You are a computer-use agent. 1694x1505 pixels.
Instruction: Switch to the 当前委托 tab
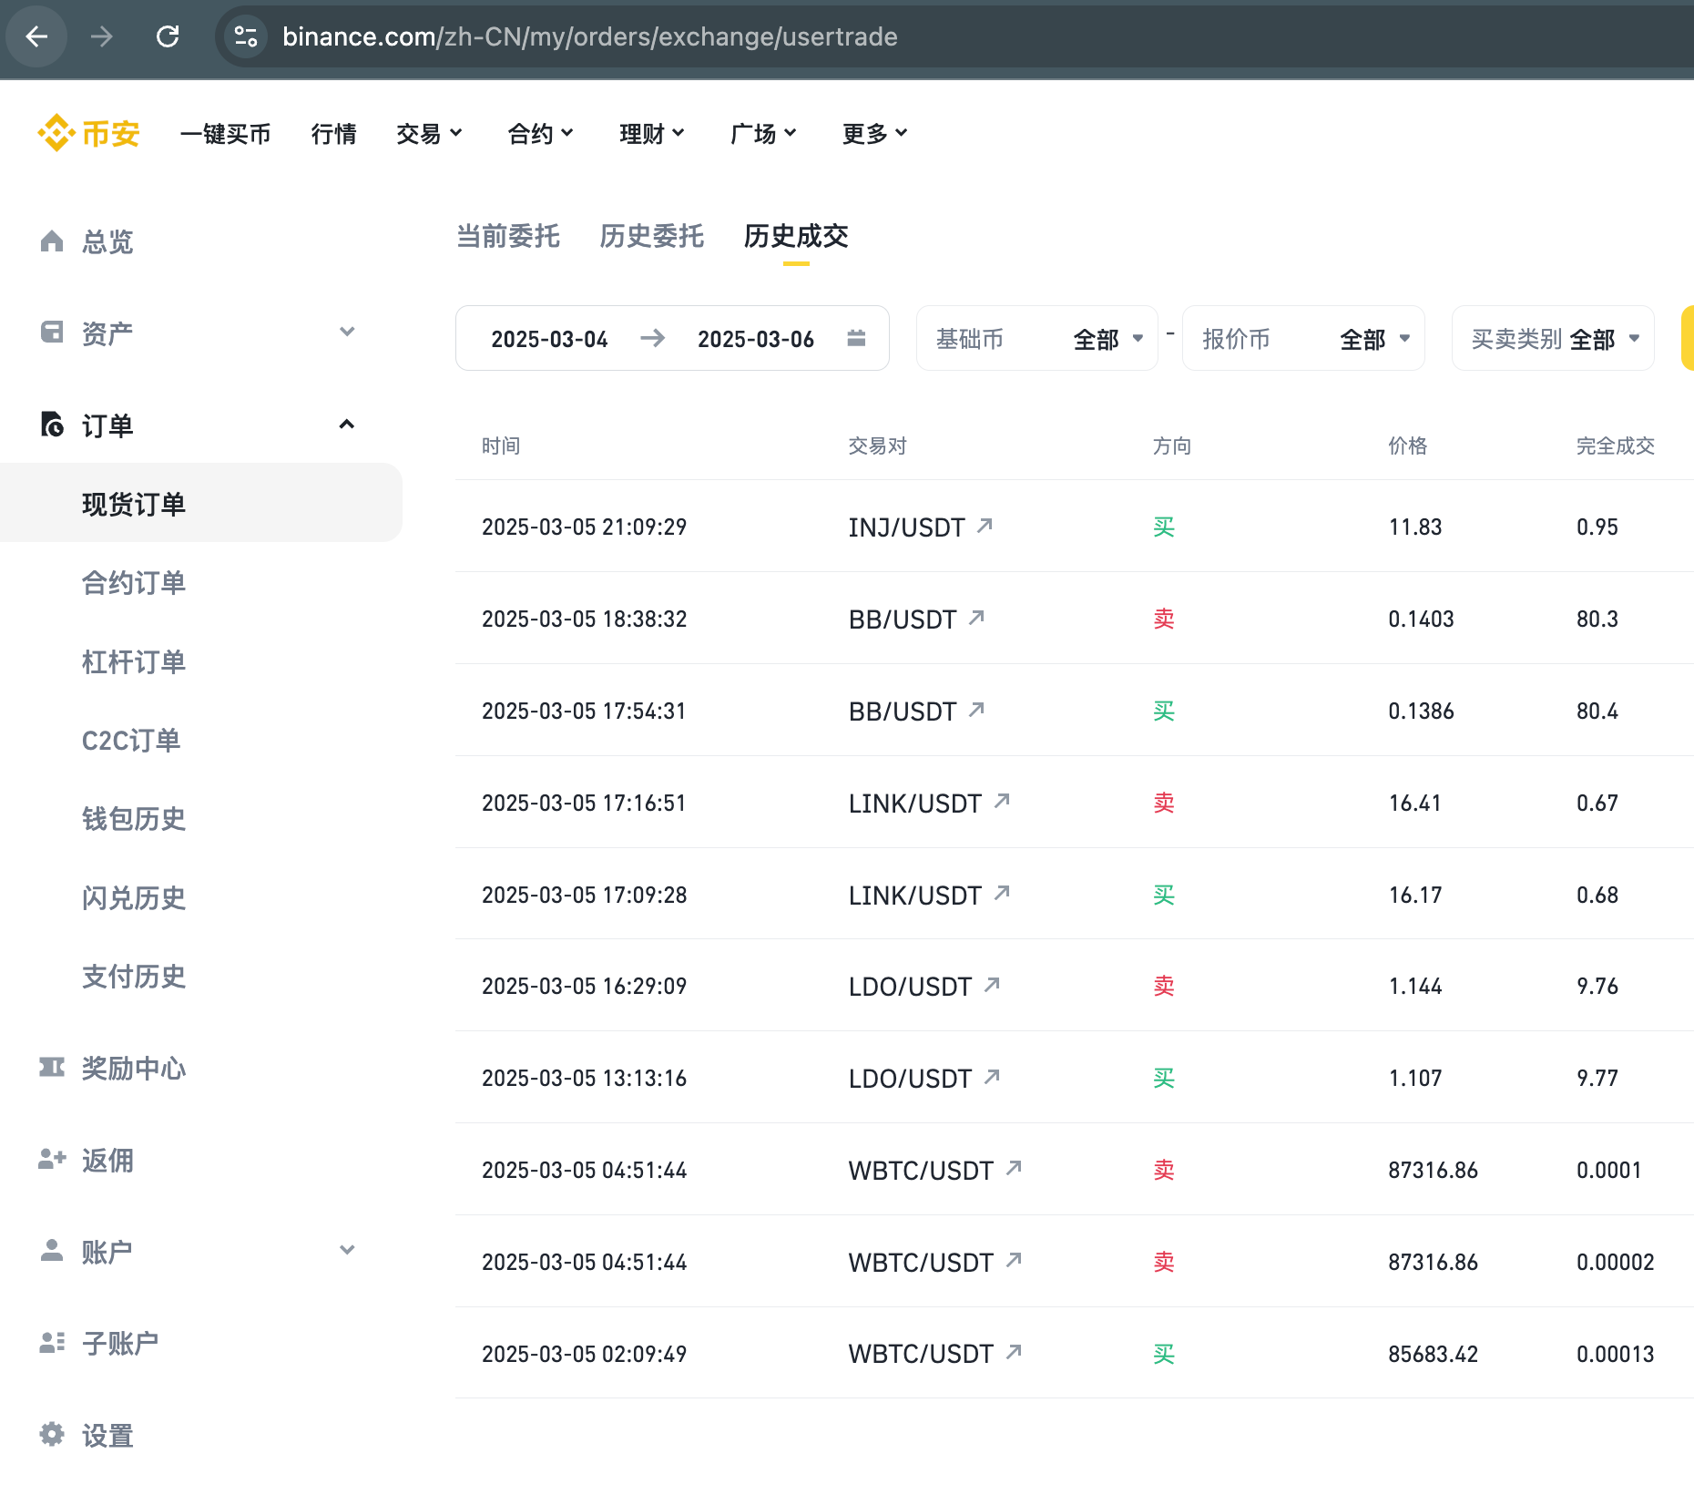(x=507, y=236)
